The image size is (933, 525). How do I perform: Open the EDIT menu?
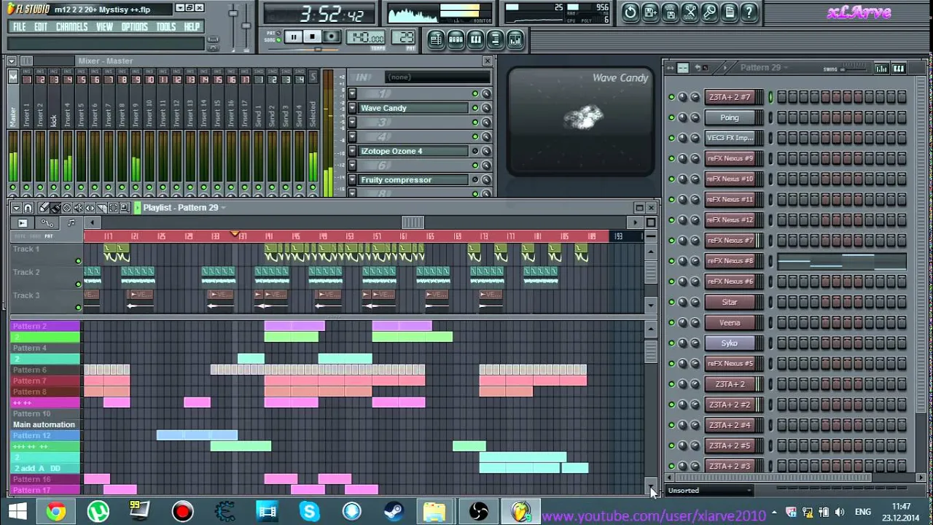(x=41, y=27)
